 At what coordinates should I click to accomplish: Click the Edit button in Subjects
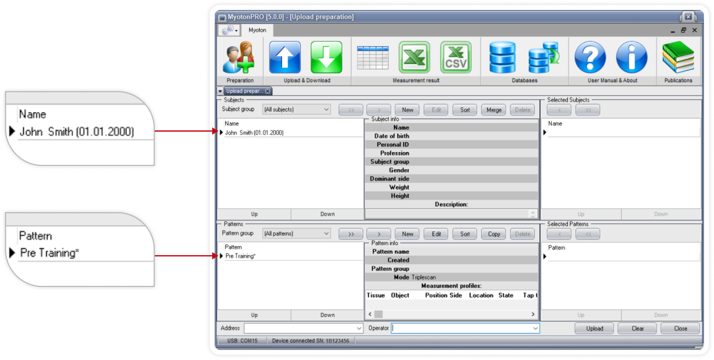[x=436, y=110]
